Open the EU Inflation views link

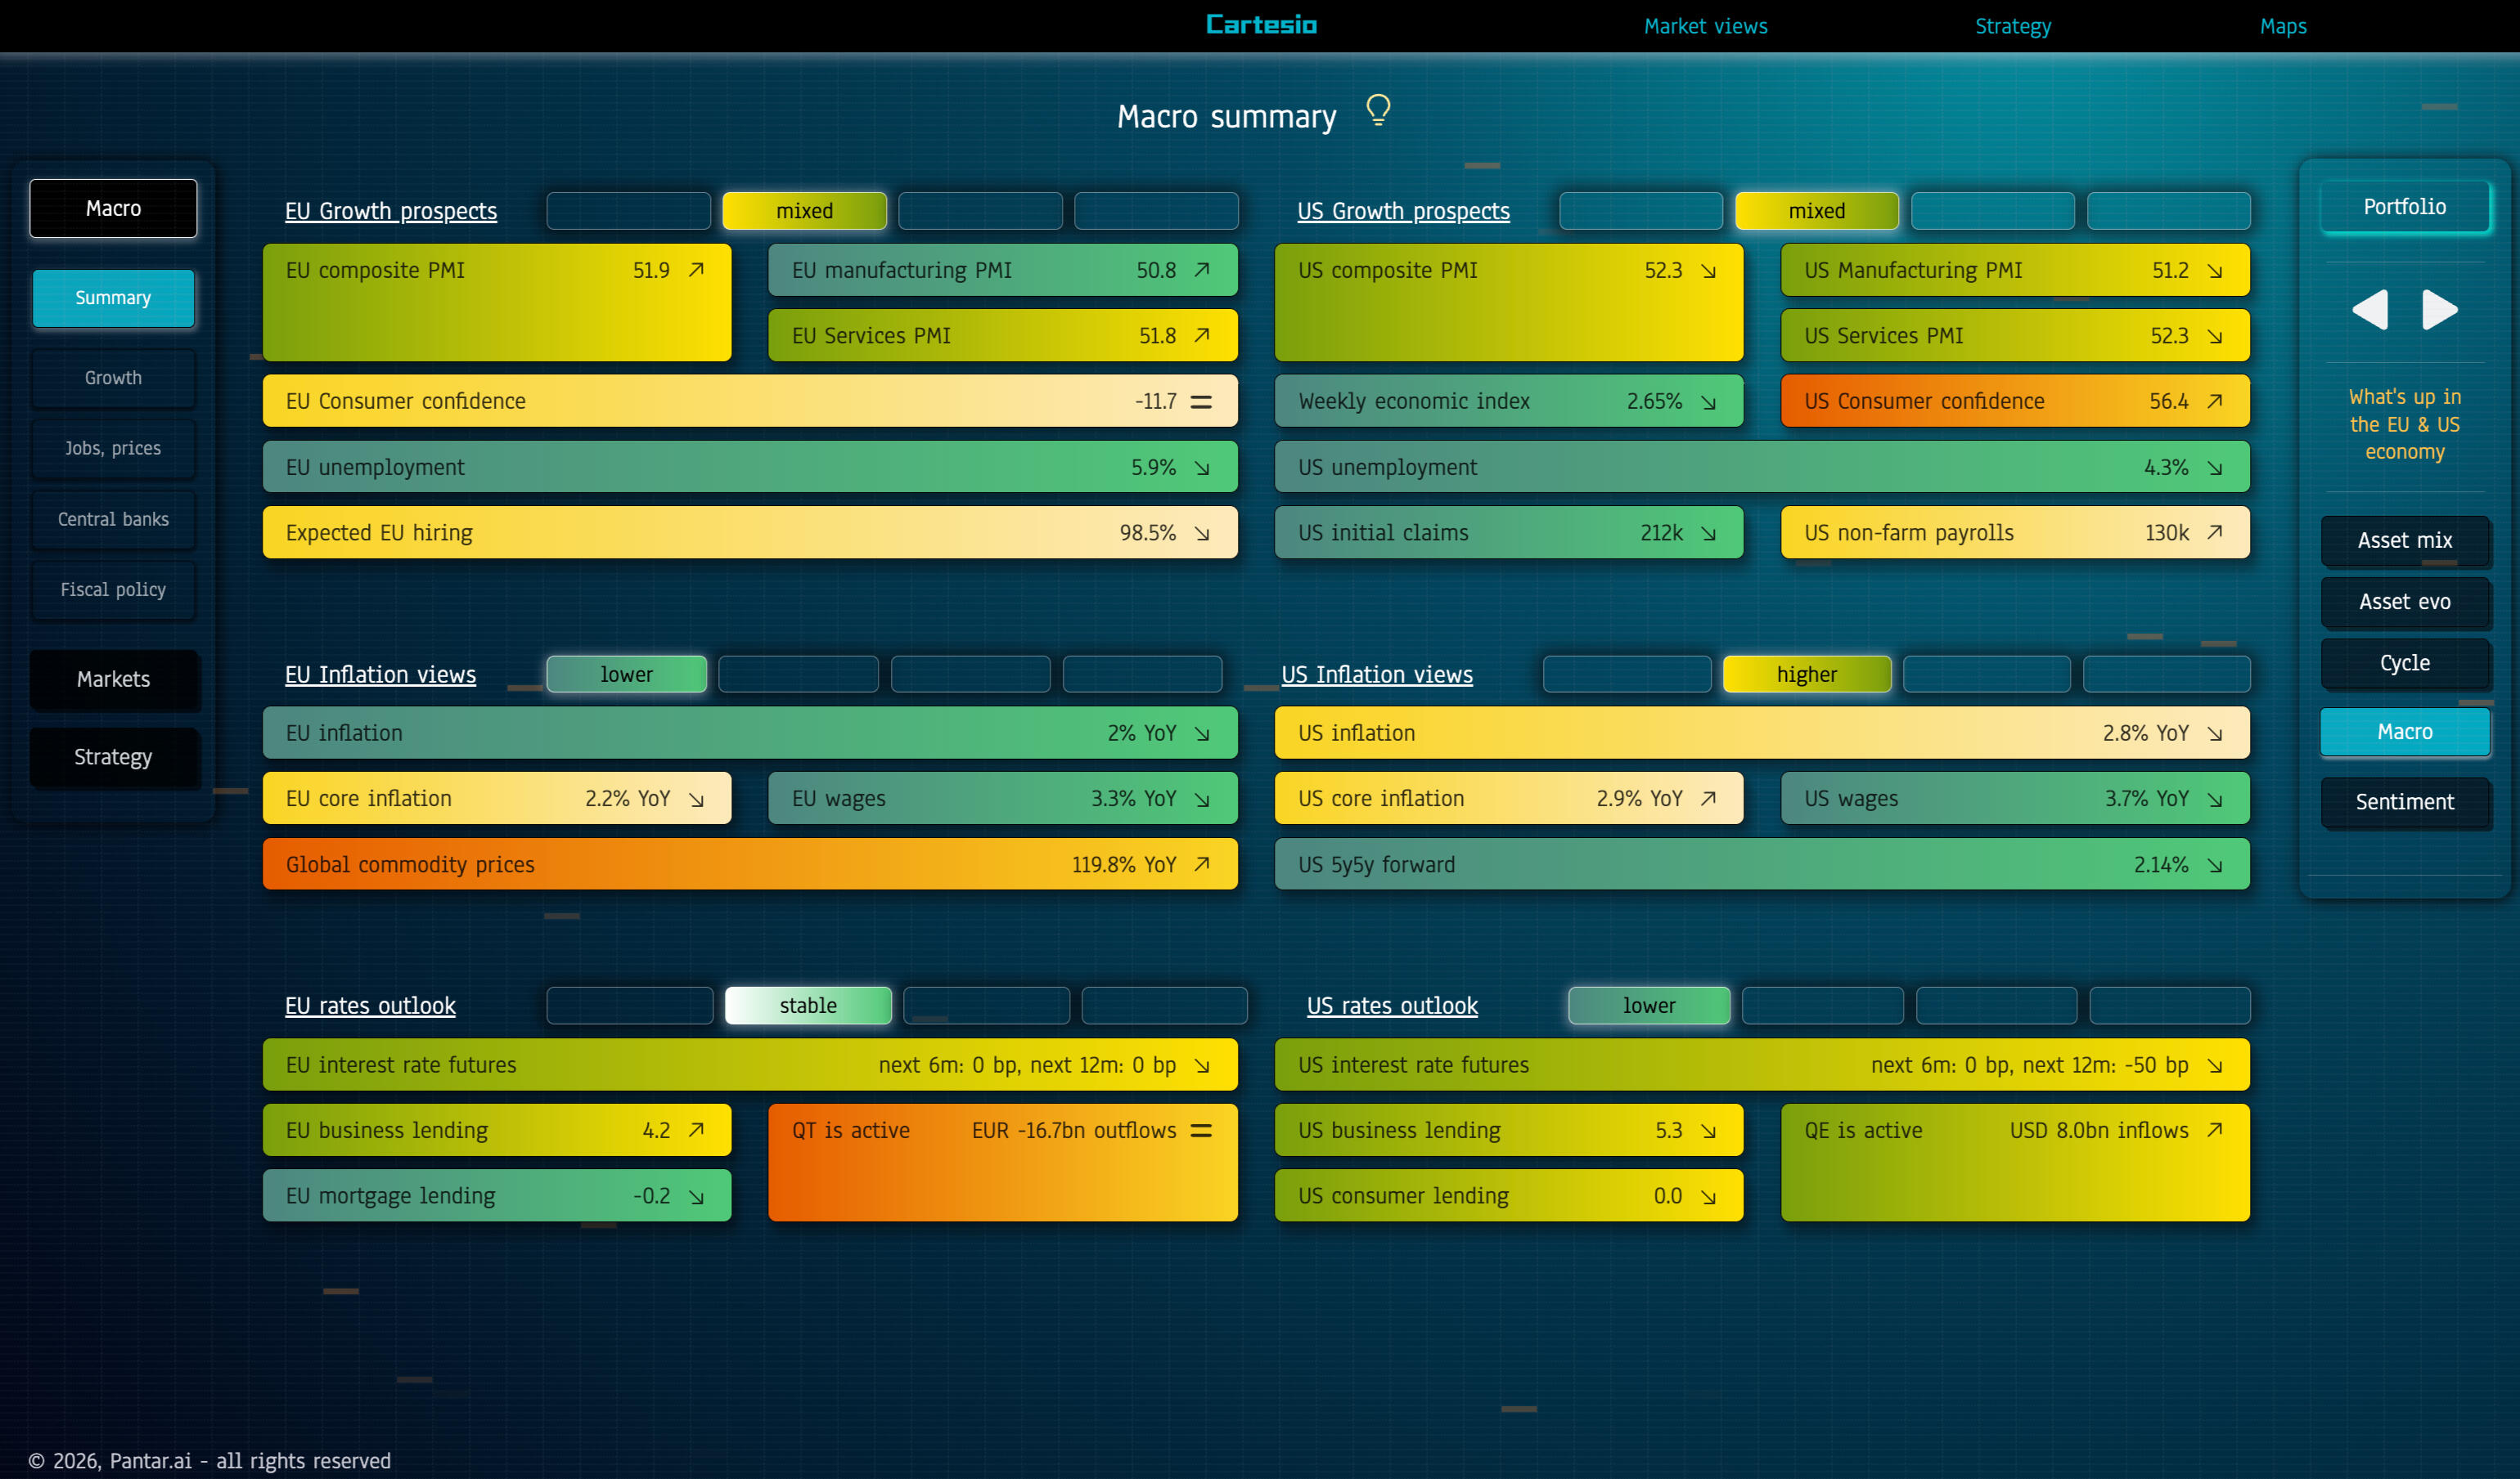[380, 675]
